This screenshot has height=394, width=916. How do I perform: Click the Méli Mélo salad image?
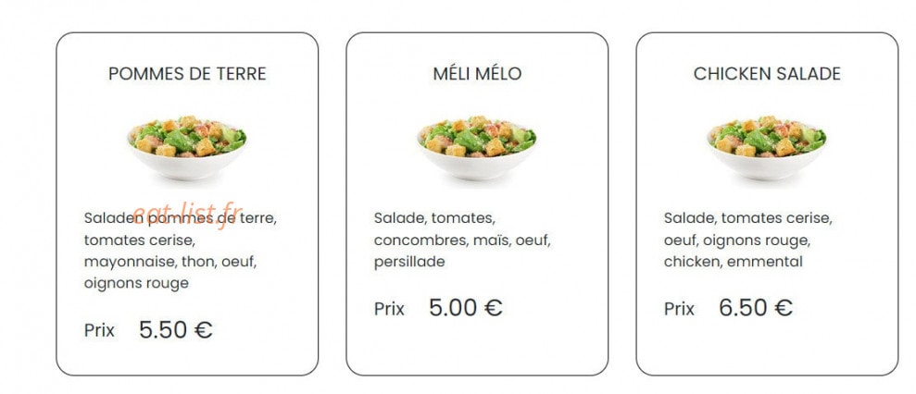coord(477,148)
